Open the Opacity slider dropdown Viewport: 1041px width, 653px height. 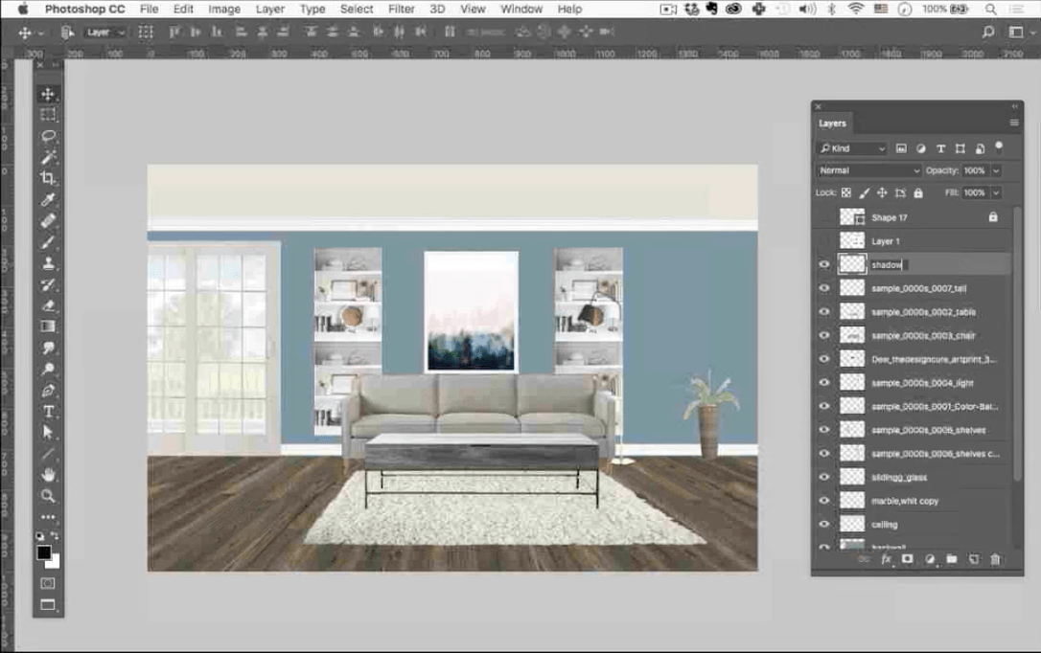coord(996,171)
